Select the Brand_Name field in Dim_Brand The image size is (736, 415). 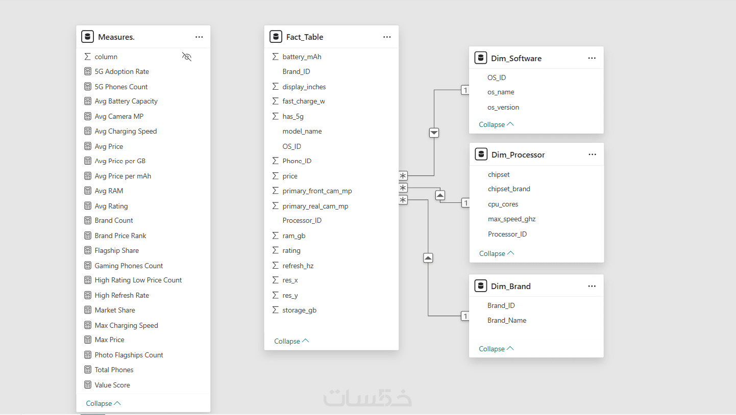(507, 320)
